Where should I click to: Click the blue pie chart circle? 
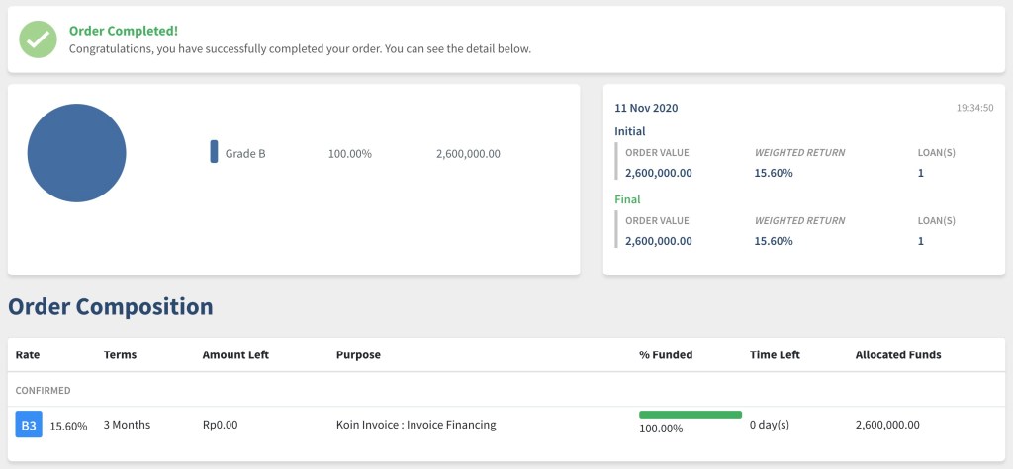pos(76,153)
